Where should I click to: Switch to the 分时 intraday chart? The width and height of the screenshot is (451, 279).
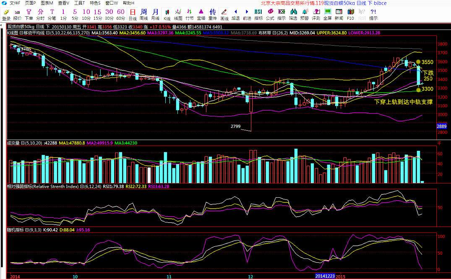[x=40, y=14]
